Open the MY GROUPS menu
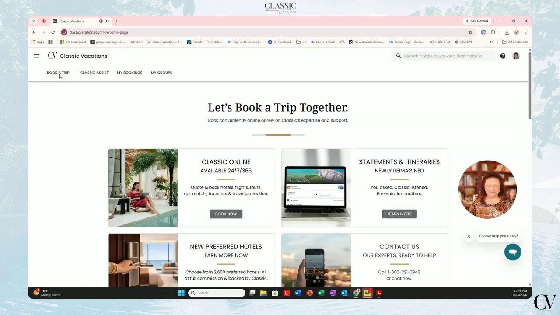 point(161,73)
